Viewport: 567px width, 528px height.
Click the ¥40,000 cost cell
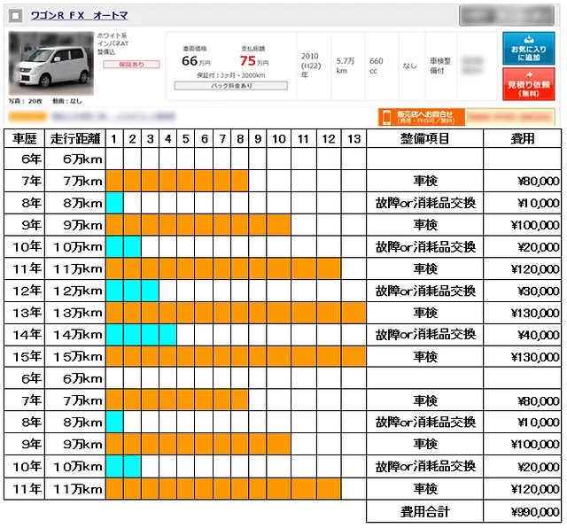pyautogui.click(x=522, y=335)
